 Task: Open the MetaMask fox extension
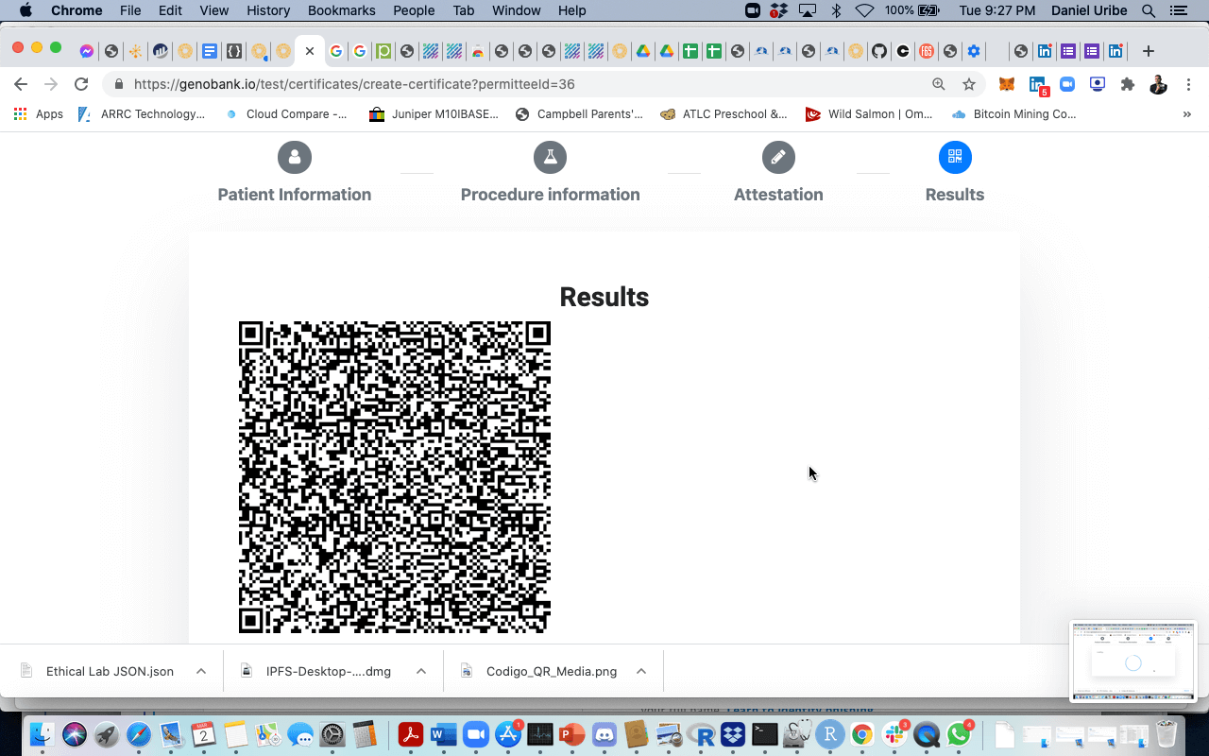(1008, 84)
